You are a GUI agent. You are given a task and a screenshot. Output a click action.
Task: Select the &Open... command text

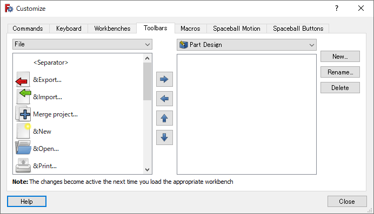pos(46,149)
